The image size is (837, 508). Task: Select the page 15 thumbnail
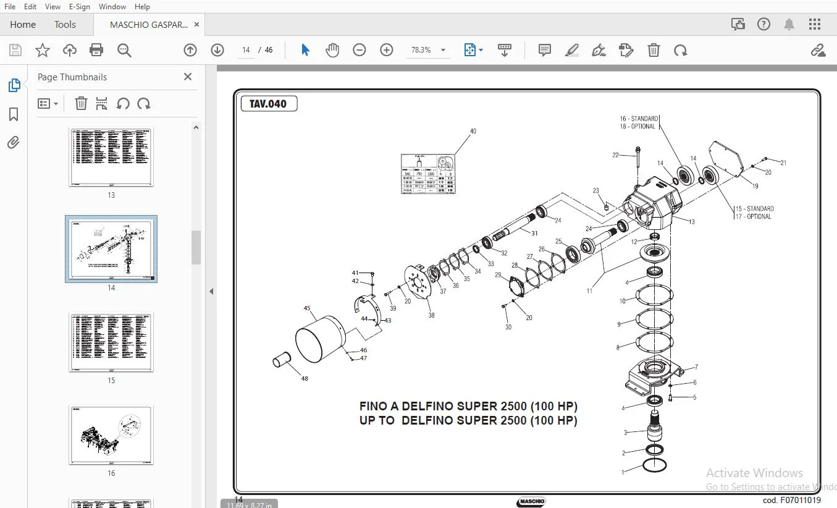111,342
